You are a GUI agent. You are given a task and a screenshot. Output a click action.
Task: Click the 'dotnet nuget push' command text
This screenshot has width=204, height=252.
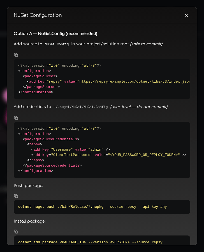click(x=92, y=207)
